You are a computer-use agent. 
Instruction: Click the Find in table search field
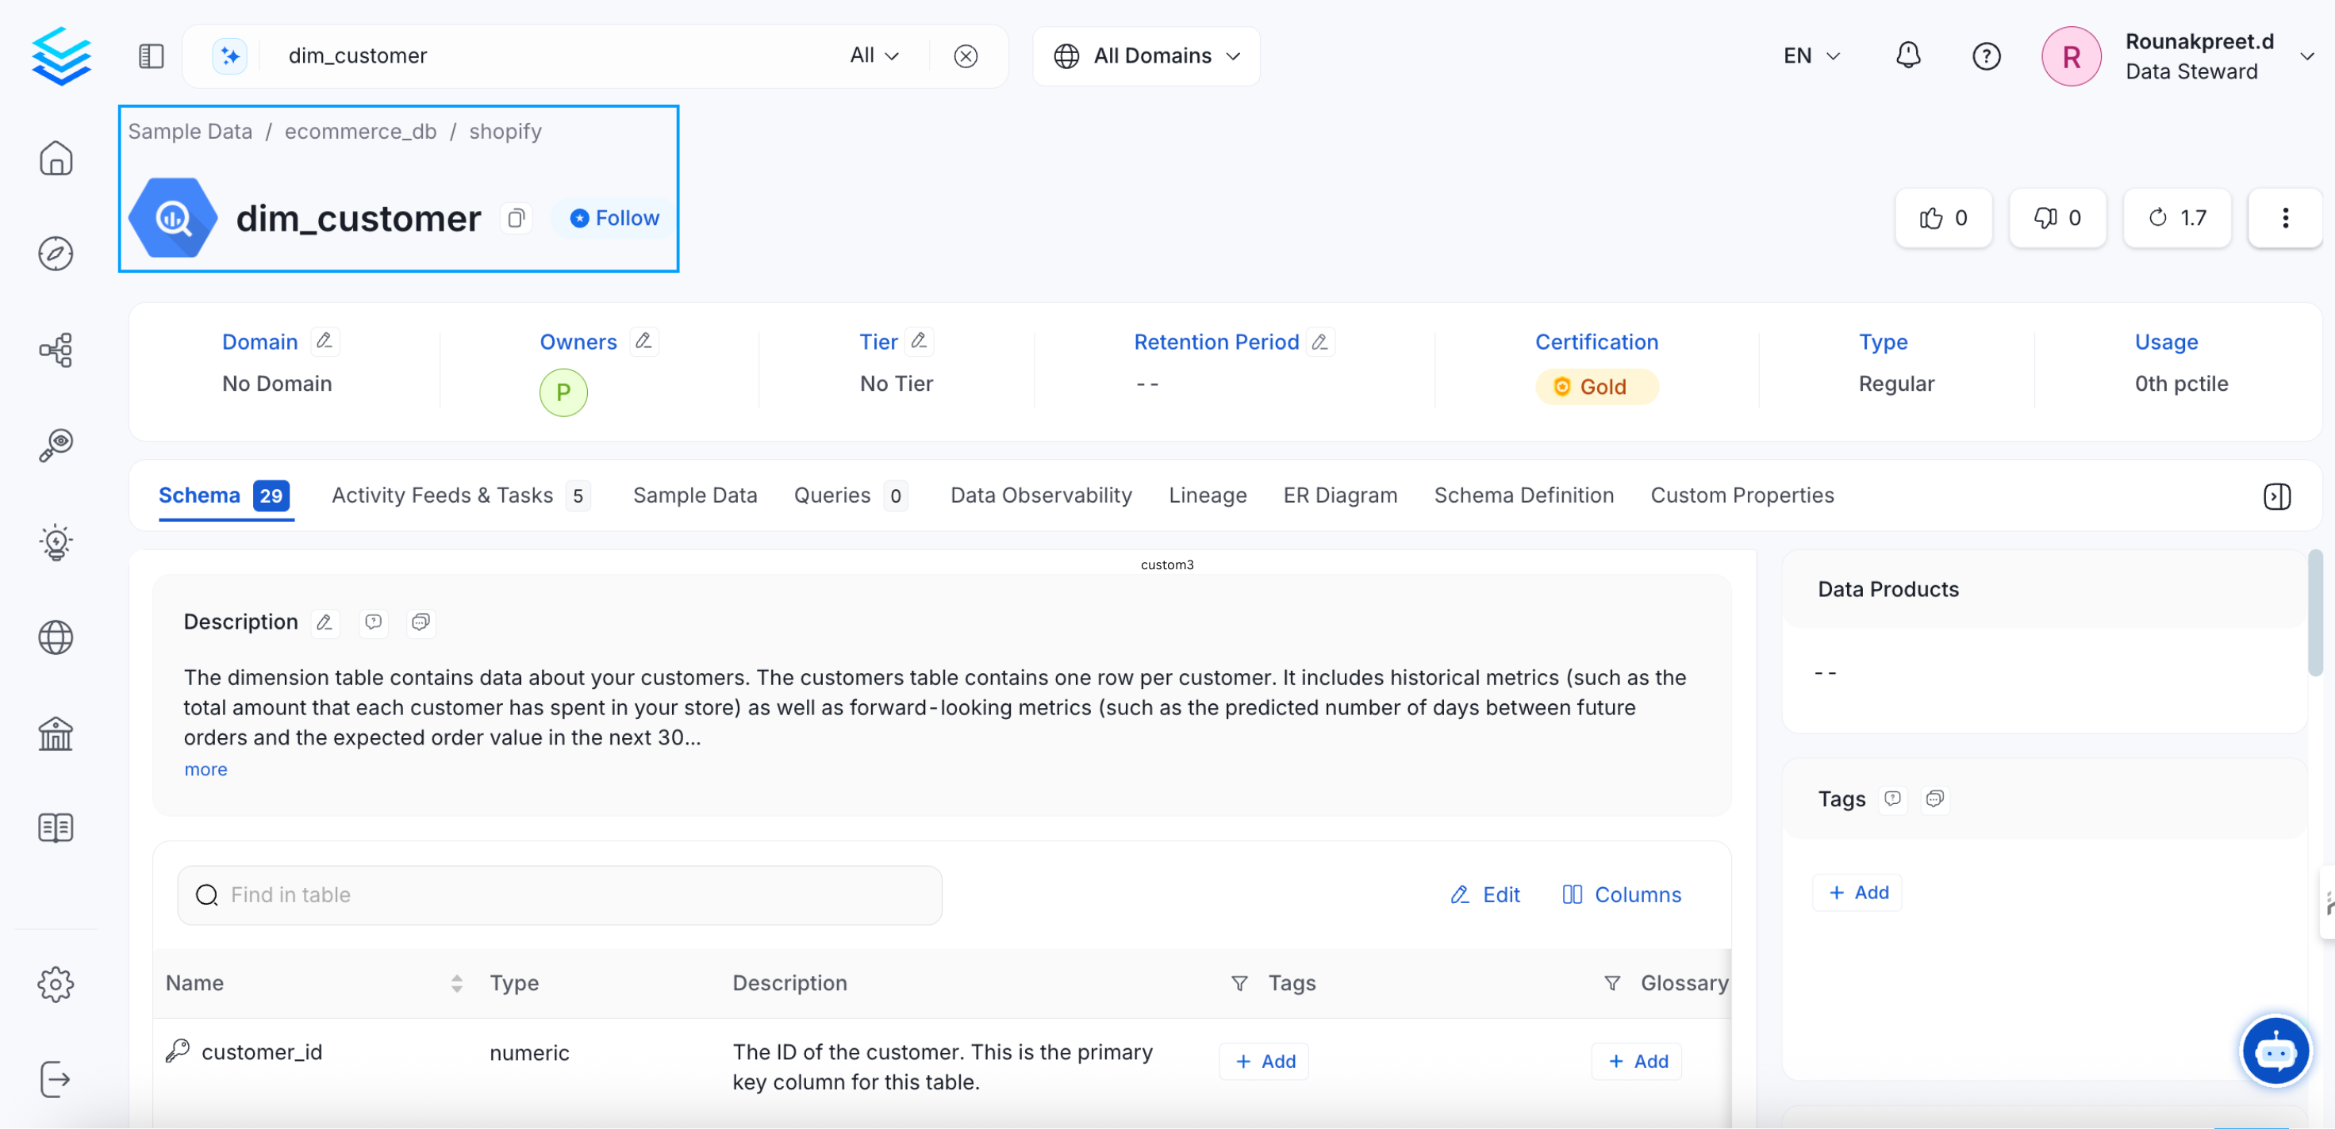coord(559,894)
